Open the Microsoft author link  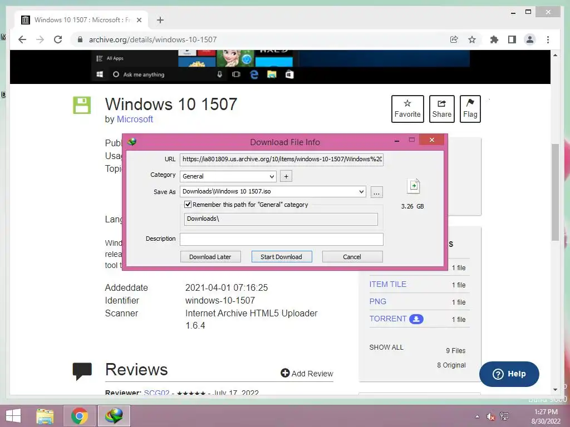[135, 119]
